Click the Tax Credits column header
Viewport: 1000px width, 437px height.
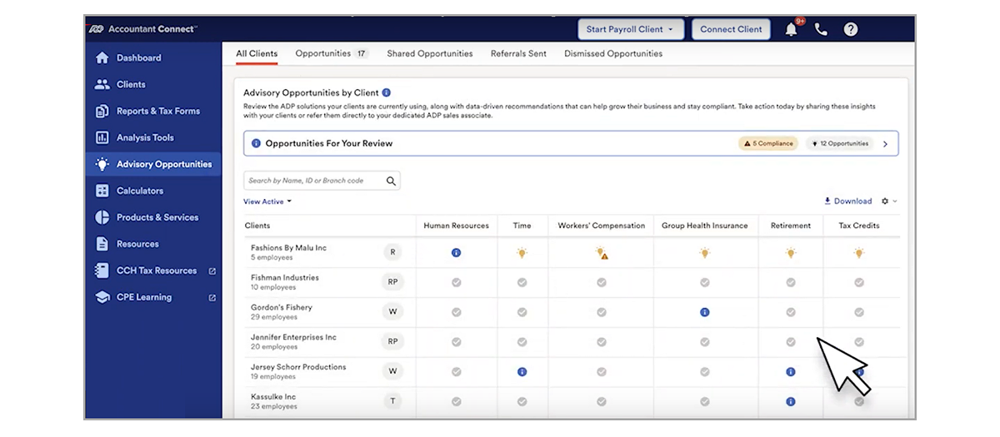click(x=859, y=226)
